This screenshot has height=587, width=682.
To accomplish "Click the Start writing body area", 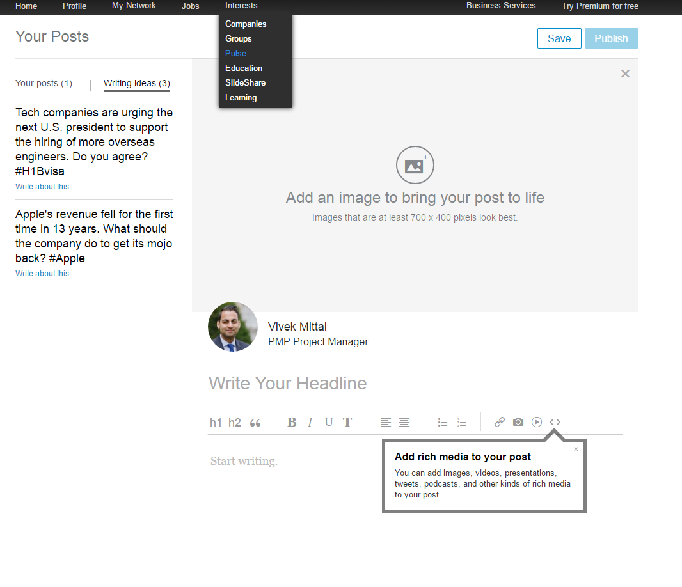I will [244, 461].
